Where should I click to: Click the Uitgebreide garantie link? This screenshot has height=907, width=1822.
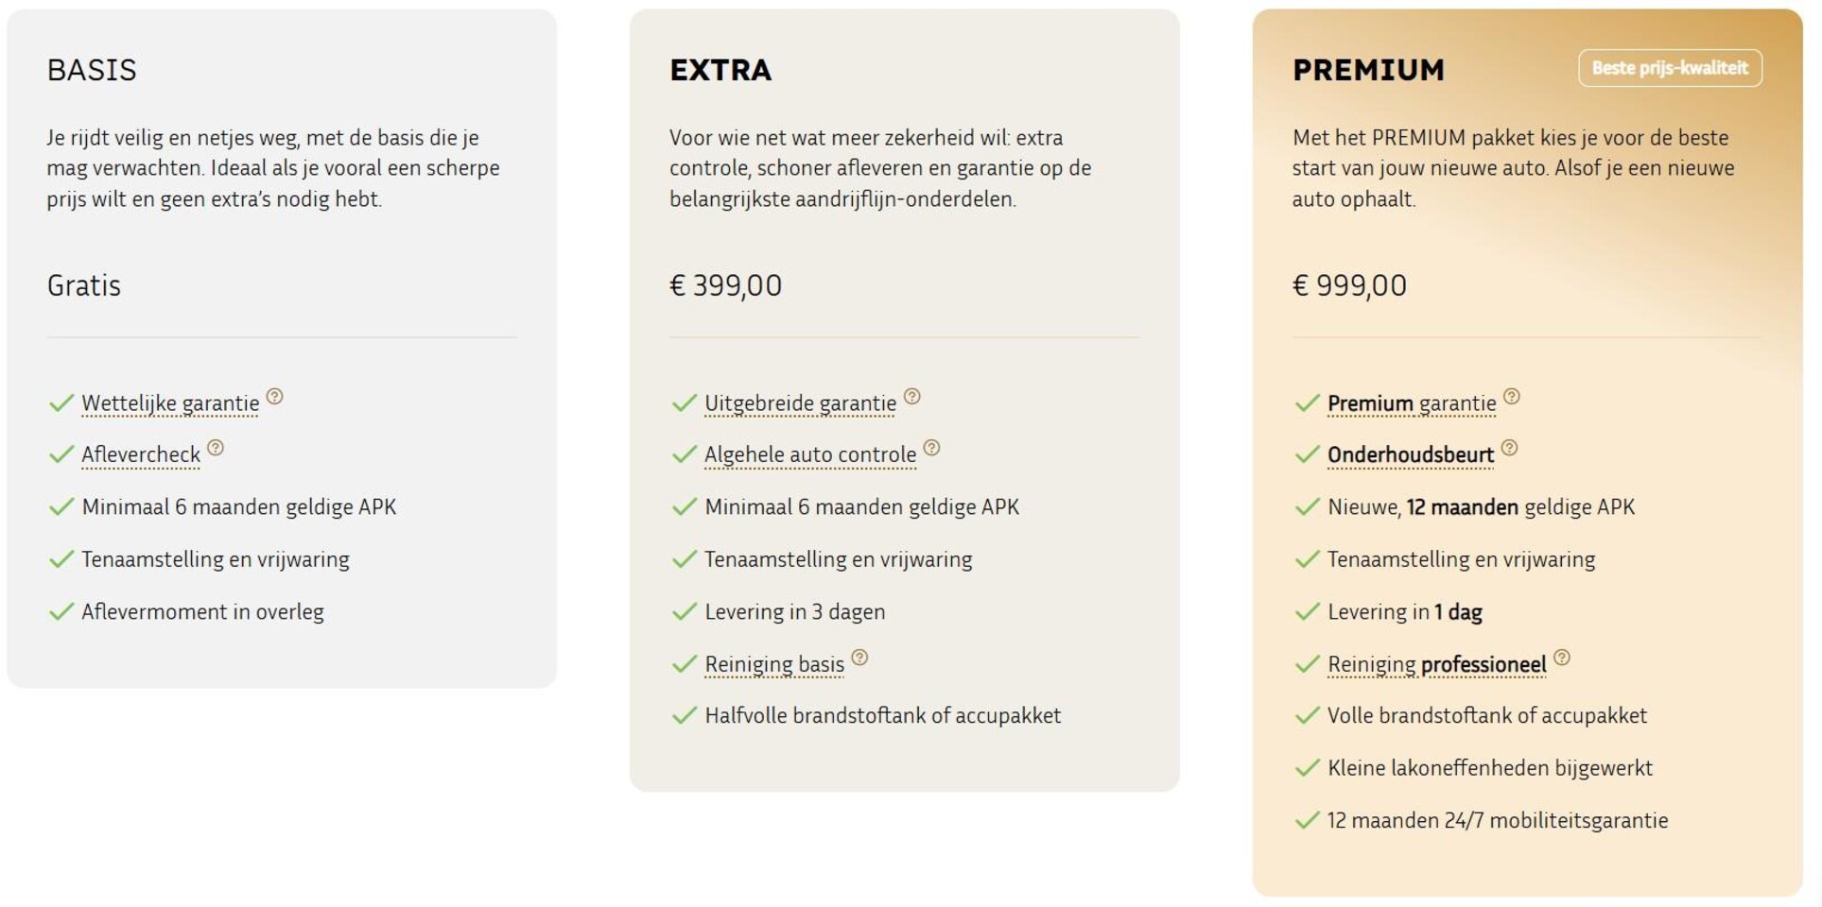800,403
